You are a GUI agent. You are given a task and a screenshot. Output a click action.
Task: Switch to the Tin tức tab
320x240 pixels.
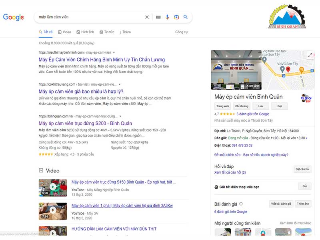tap(107, 32)
